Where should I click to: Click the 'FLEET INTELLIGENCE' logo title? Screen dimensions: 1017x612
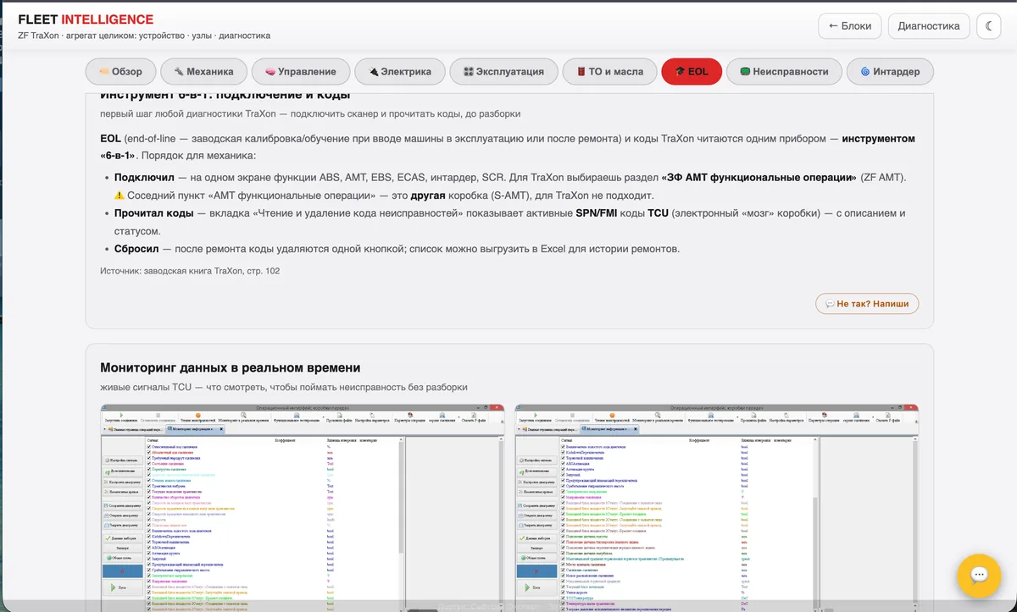[x=86, y=19]
